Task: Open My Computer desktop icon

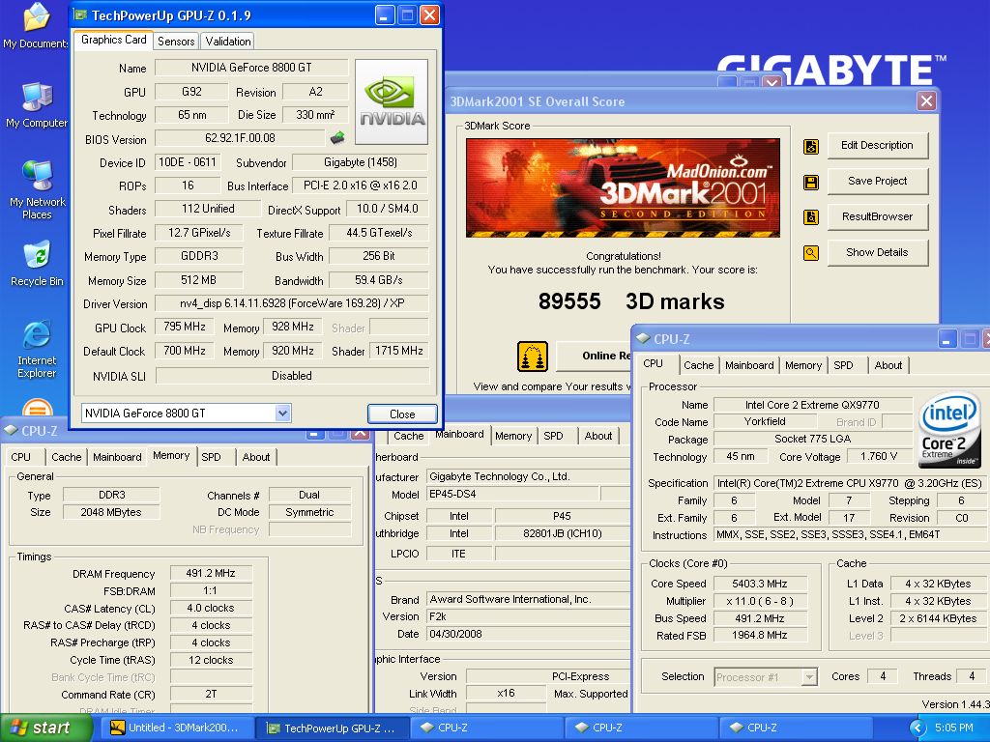Action: pyautogui.click(x=36, y=104)
